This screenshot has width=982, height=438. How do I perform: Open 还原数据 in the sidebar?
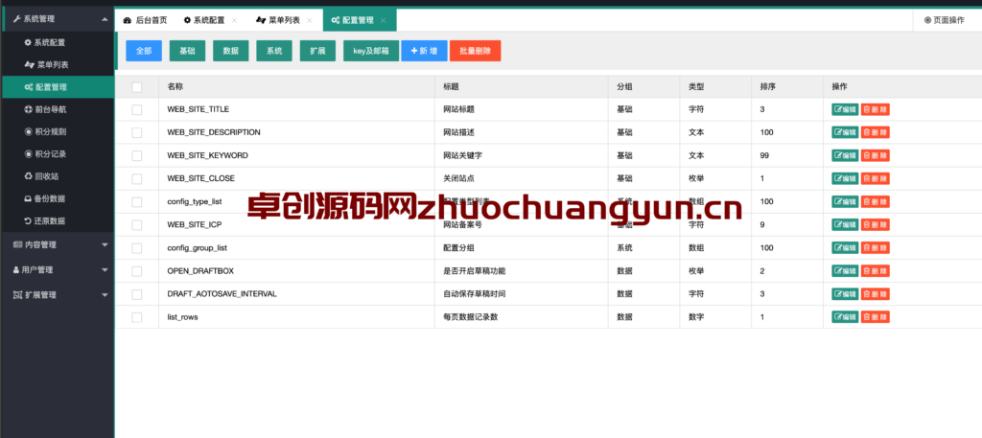click(x=58, y=220)
